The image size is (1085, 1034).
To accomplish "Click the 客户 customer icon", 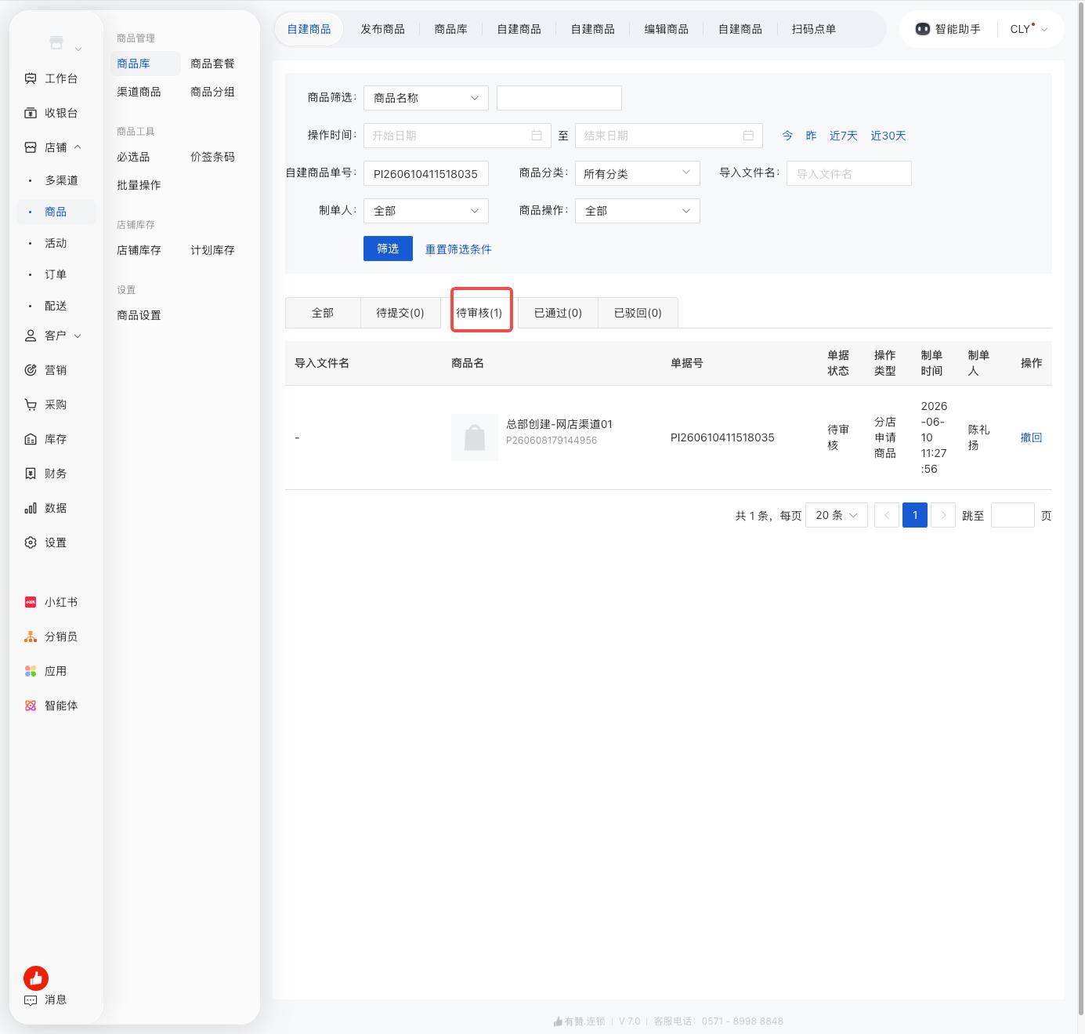I will click(x=31, y=336).
